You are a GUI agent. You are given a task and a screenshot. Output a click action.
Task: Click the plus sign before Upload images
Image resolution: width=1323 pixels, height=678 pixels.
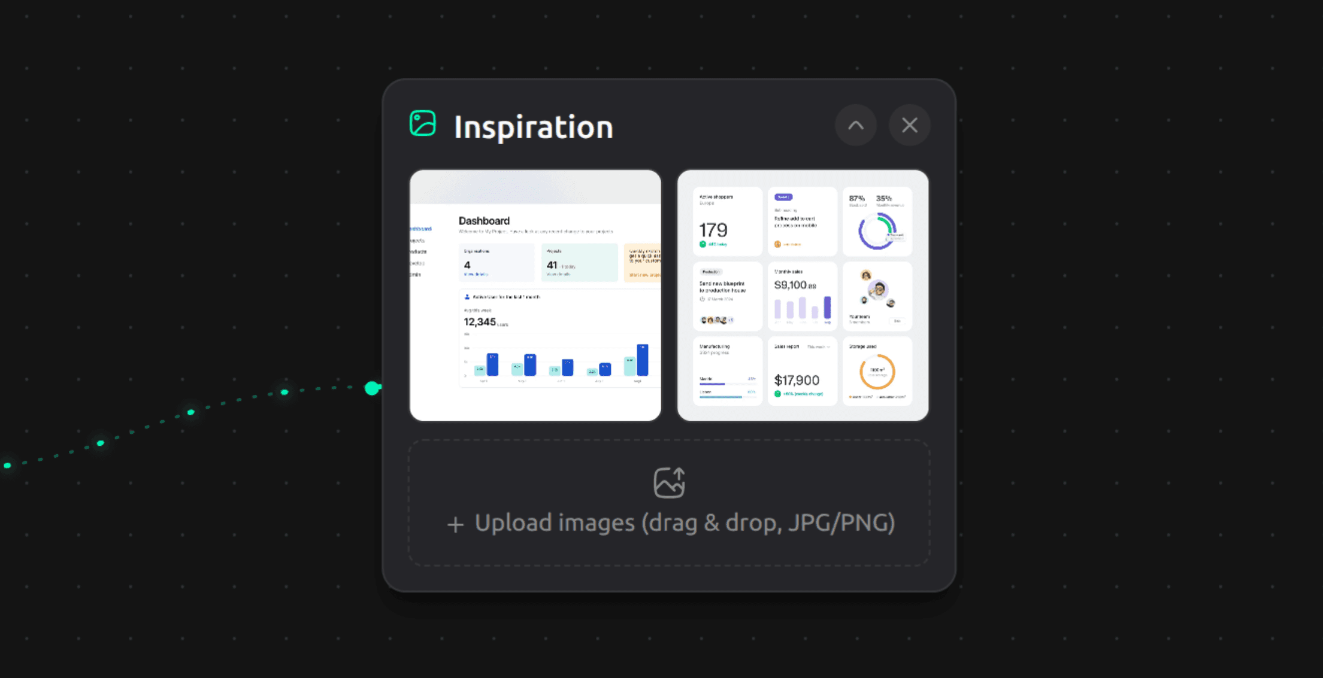coord(455,525)
